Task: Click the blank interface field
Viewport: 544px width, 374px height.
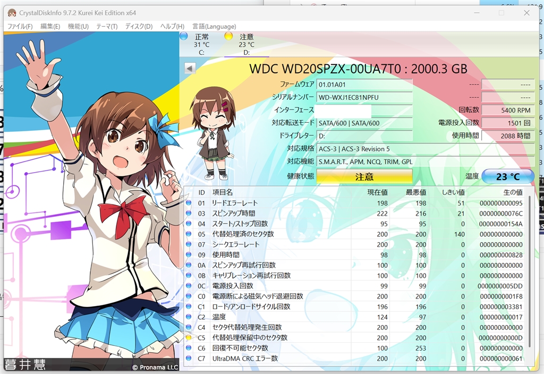Action: pos(364,110)
